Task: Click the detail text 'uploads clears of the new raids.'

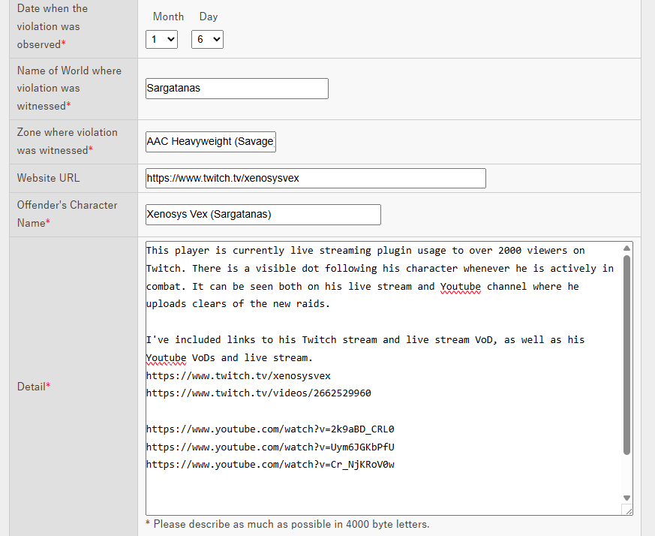Action: click(x=238, y=304)
